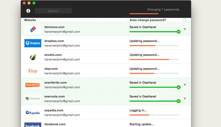Image resolution: width=221 pixels, height=127 pixels.
Task: Click the info icon beside the search box
Action: pos(28,11)
